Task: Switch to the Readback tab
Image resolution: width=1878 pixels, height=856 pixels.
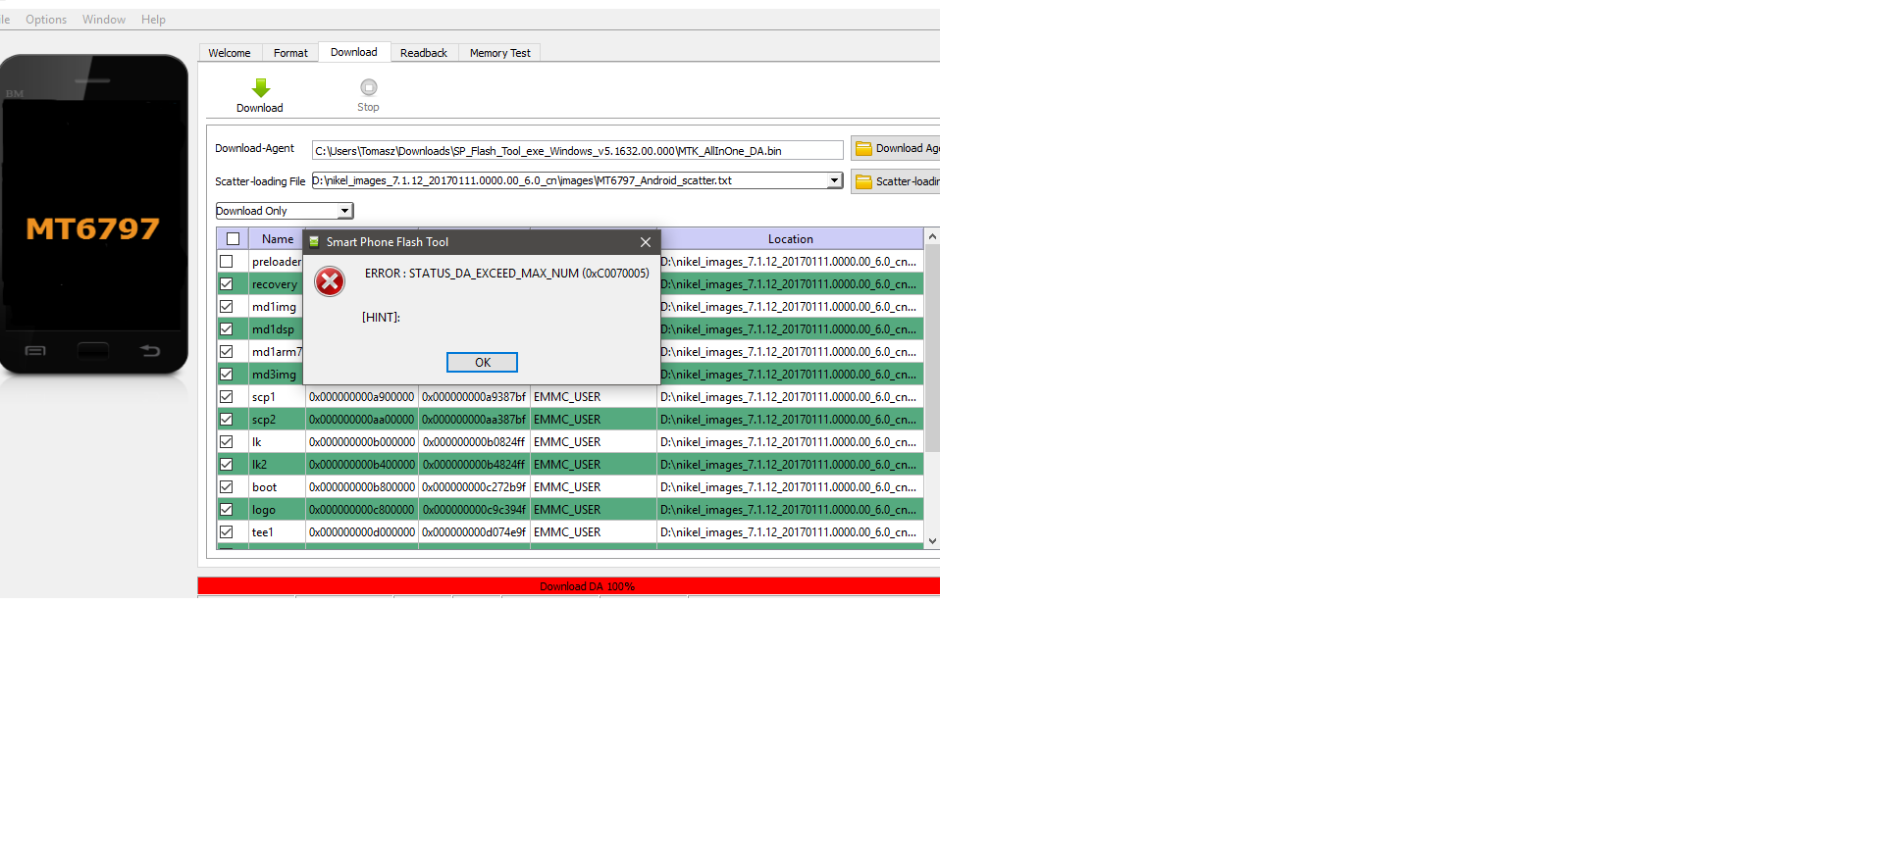Action: click(423, 53)
